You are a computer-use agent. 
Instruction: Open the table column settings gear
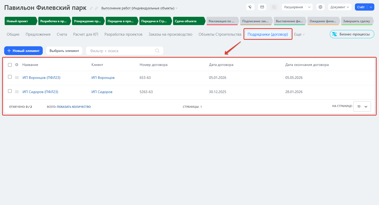17,65
